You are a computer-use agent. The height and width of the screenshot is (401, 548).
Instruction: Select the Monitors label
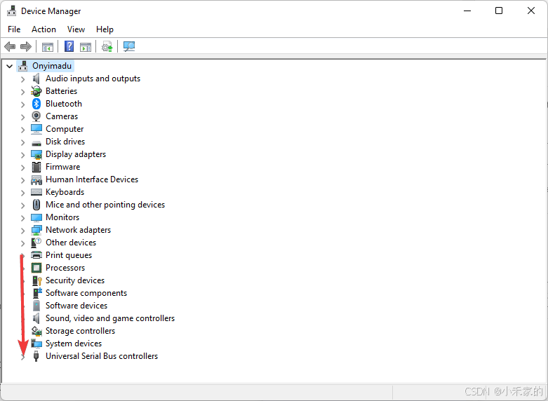(x=62, y=217)
